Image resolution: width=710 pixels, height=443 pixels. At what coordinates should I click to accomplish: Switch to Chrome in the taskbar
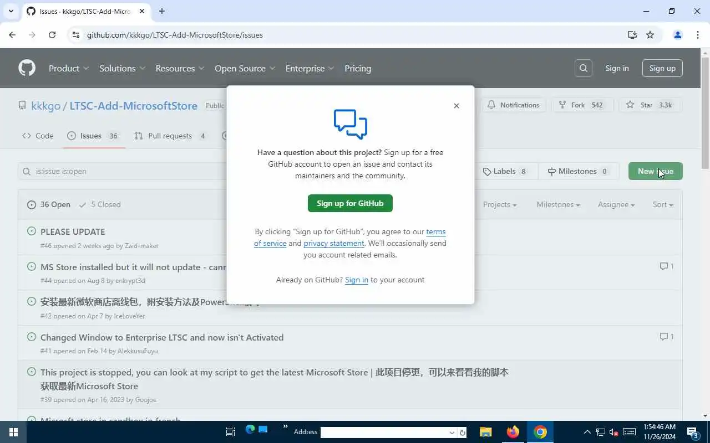(x=540, y=432)
